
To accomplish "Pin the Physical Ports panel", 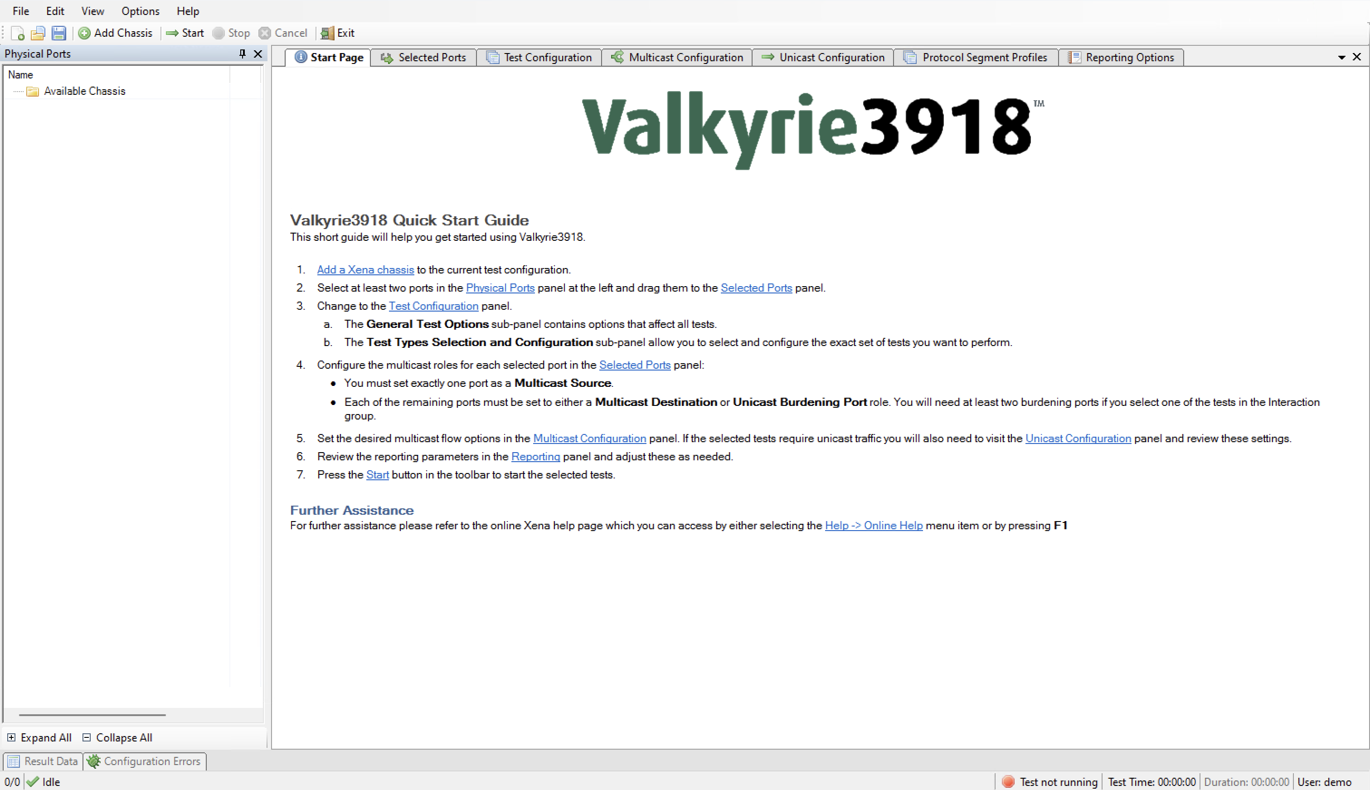I will pos(242,54).
